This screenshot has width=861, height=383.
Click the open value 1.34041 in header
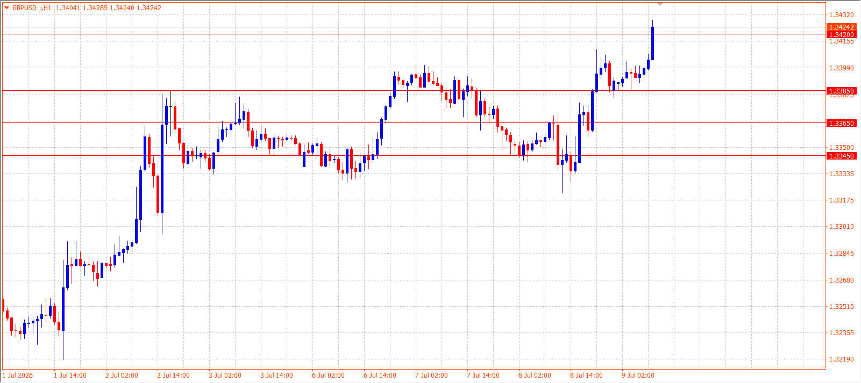[x=68, y=8]
